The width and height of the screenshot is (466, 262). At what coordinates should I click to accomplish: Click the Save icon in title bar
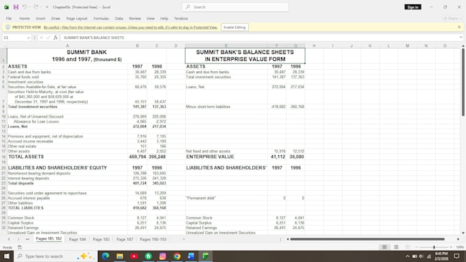coord(16,7)
